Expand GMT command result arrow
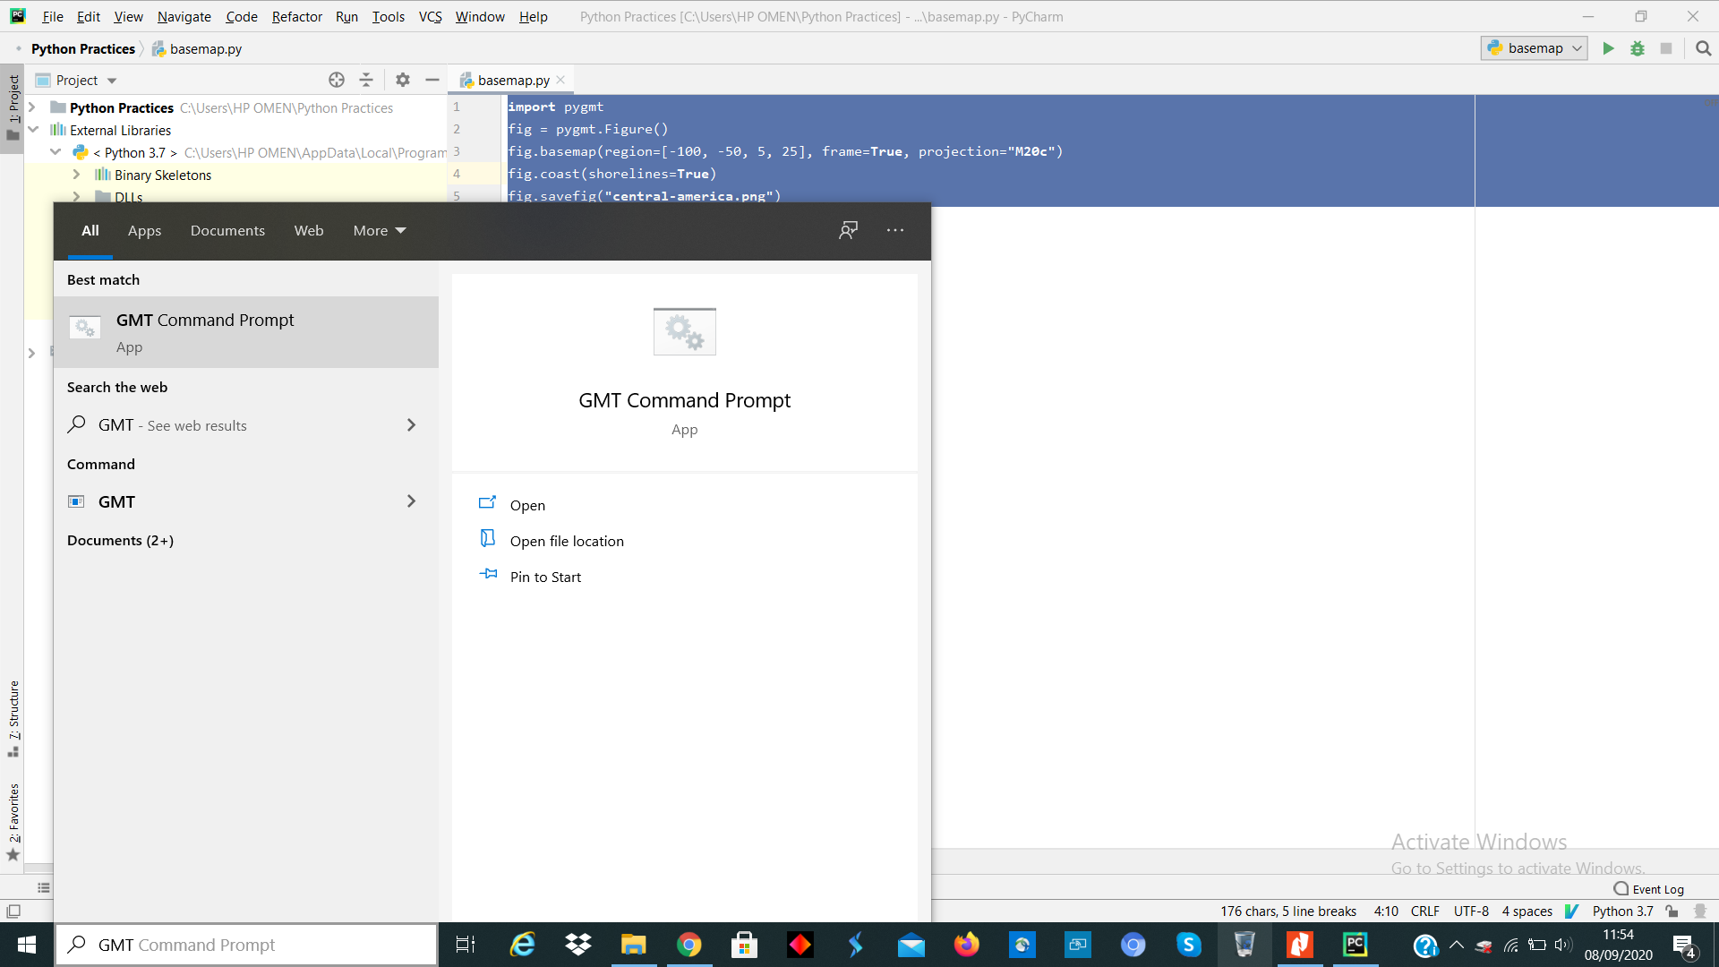The width and height of the screenshot is (1719, 967). pyautogui.click(x=411, y=501)
